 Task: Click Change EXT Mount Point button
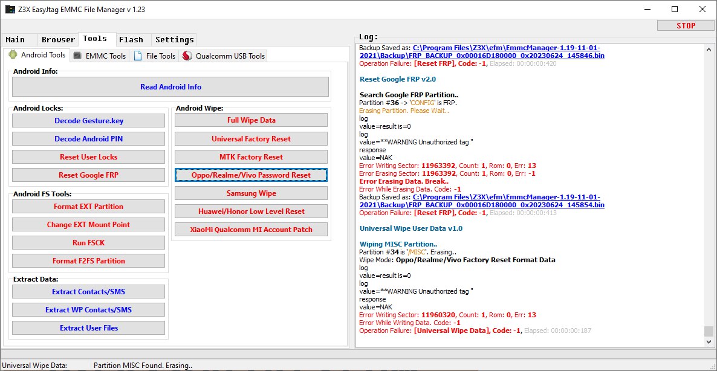pos(89,225)
